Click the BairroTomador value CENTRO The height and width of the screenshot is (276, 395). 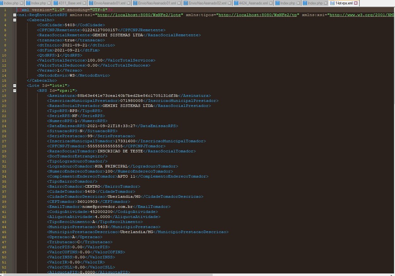point(92,186)
